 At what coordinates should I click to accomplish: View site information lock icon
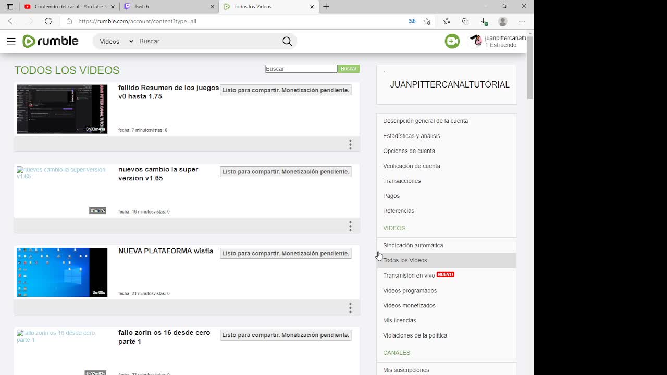pyautogui.click(x=69, y=21)
